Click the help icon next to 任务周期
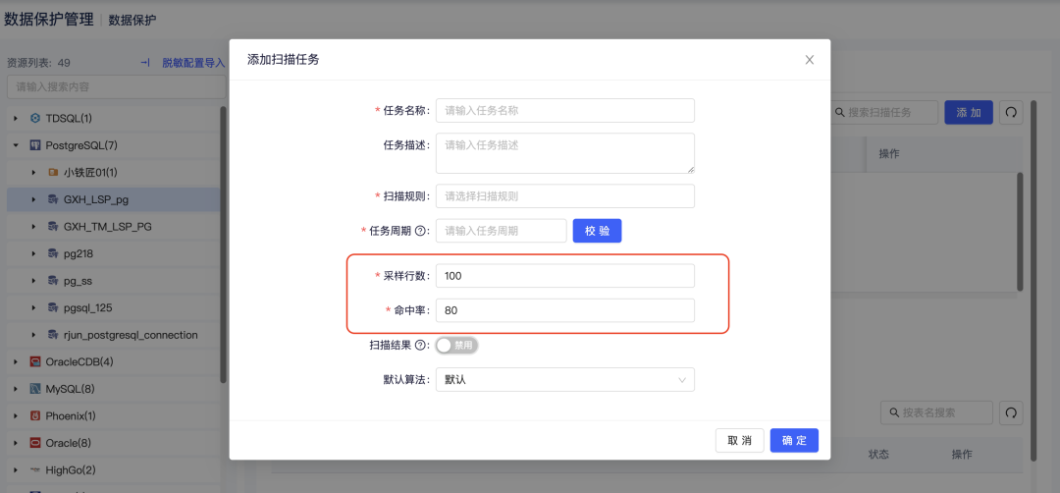 tap(420, 232)
